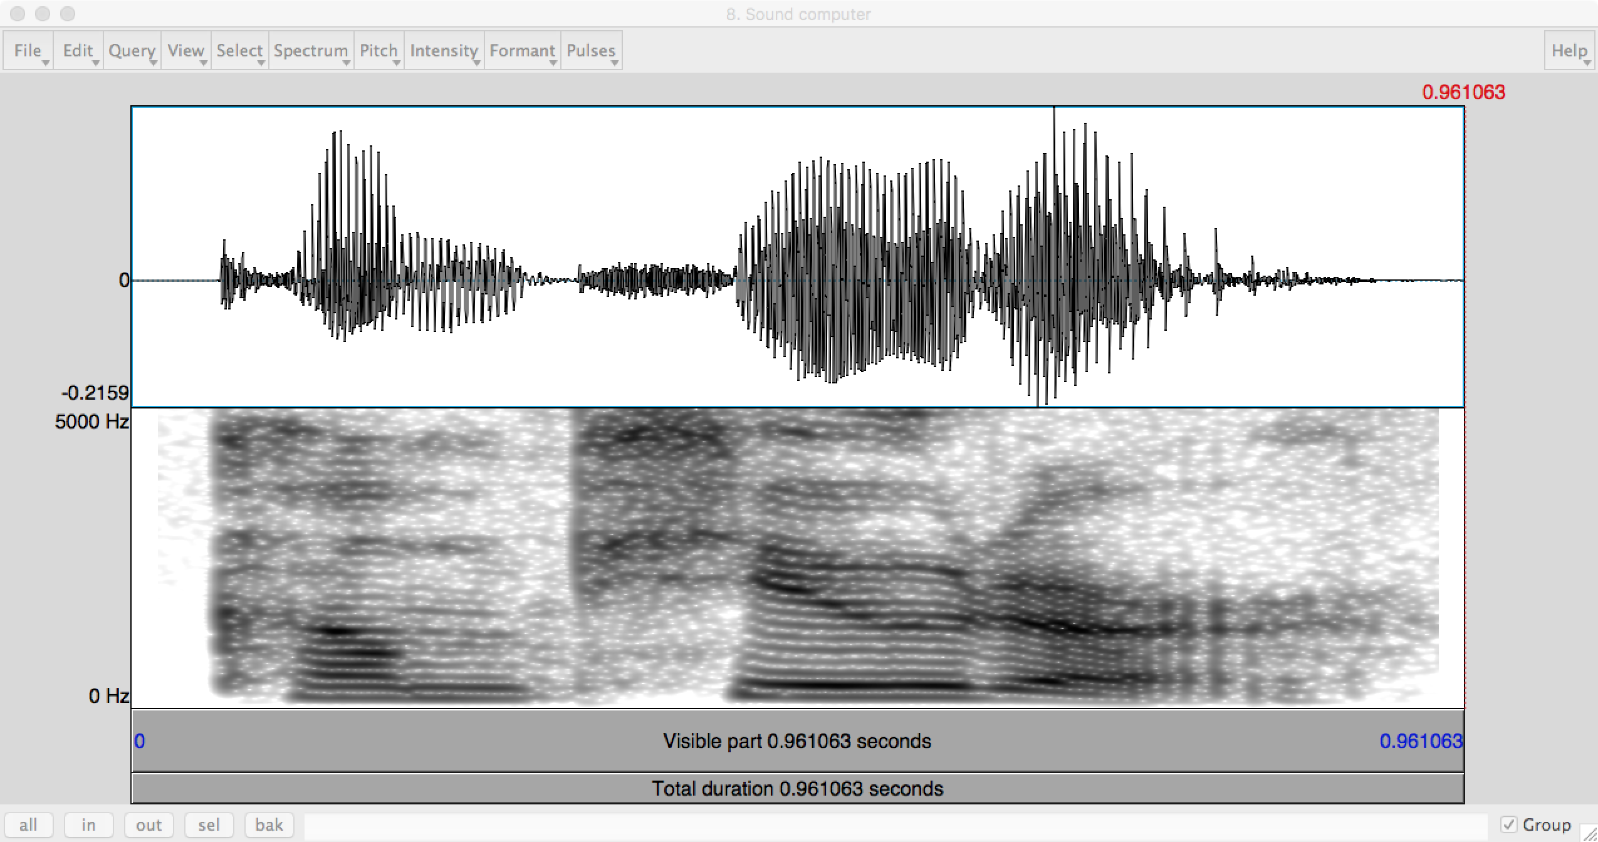Zoom in with the 'in' button

coord(88,825)
